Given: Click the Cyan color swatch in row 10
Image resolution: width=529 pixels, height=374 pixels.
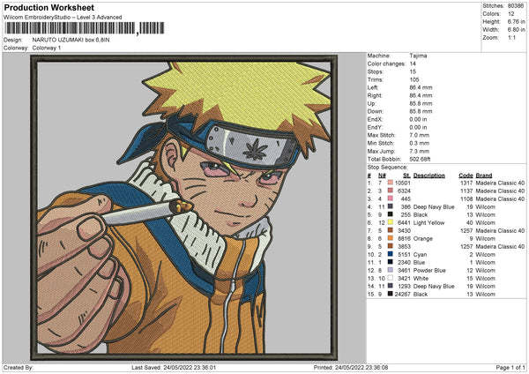Looking at the screenshot, I should [391, 254].
